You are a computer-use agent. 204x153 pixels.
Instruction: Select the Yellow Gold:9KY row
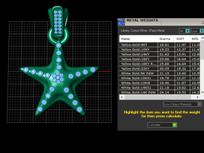(160, 45)
